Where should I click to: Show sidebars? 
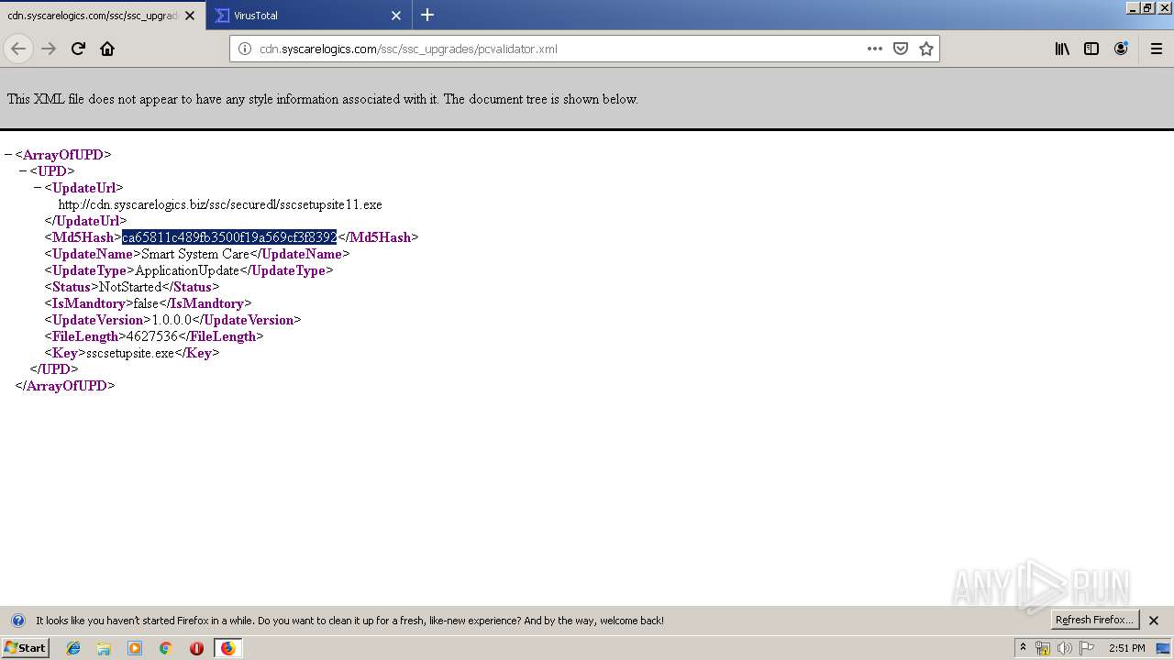pos(1091,49)
